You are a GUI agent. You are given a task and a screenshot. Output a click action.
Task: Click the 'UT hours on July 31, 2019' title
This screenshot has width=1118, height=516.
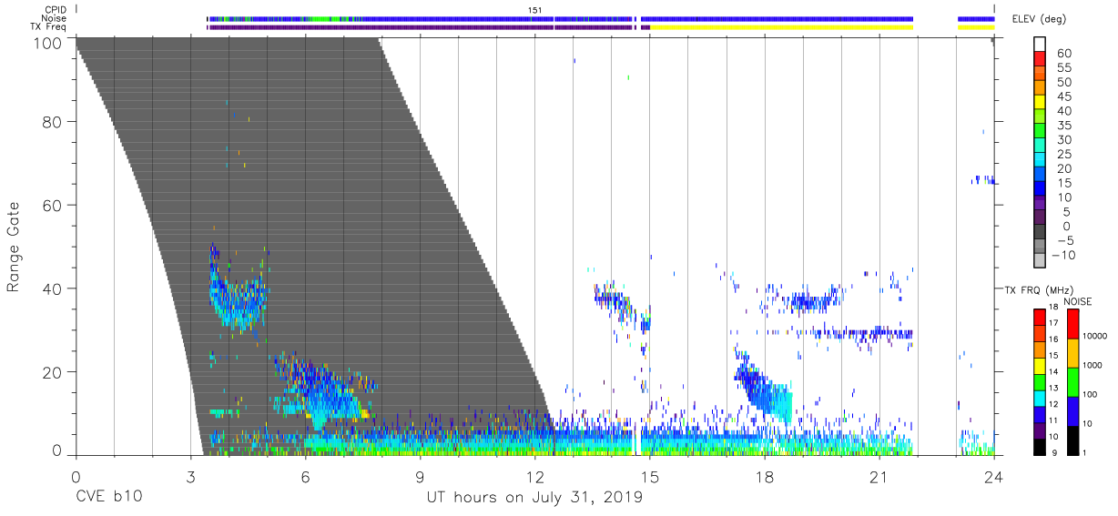pyautogui.click(x=534, y=498)
